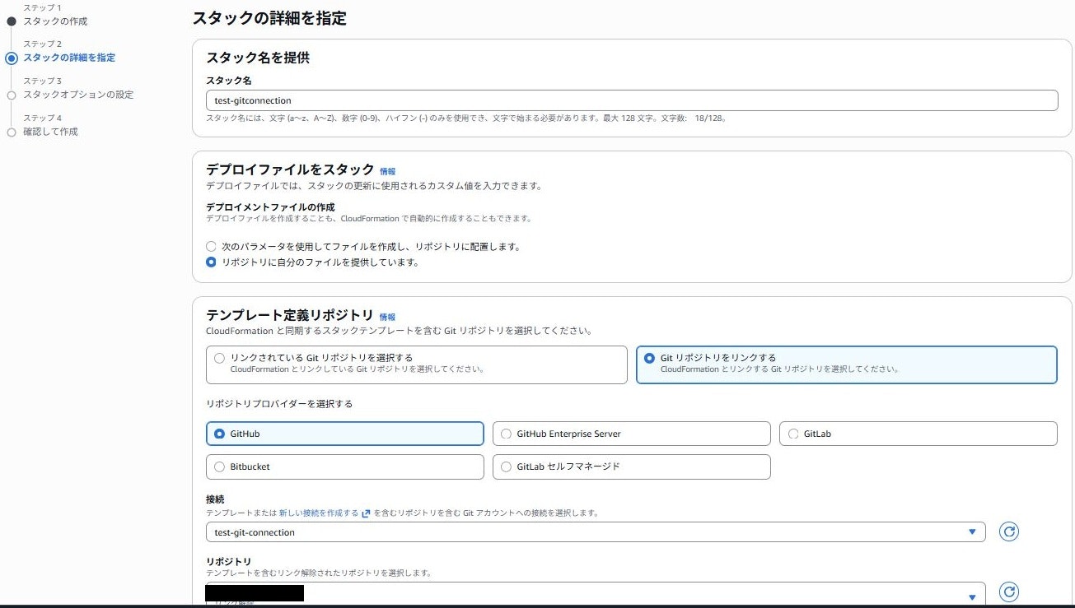Go to step 1 スタックの作成

(55, 21)
